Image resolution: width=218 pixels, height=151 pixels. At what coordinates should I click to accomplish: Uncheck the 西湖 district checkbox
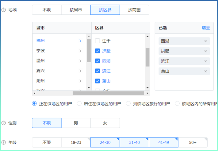(98, 61)
